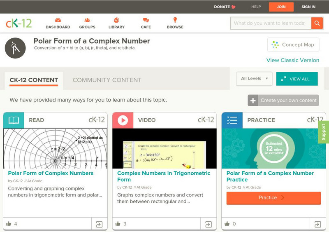Image resolution: width=329 pixels, height=232 pixels.
Task: Click the Video play icon
Action: [123, 120]
